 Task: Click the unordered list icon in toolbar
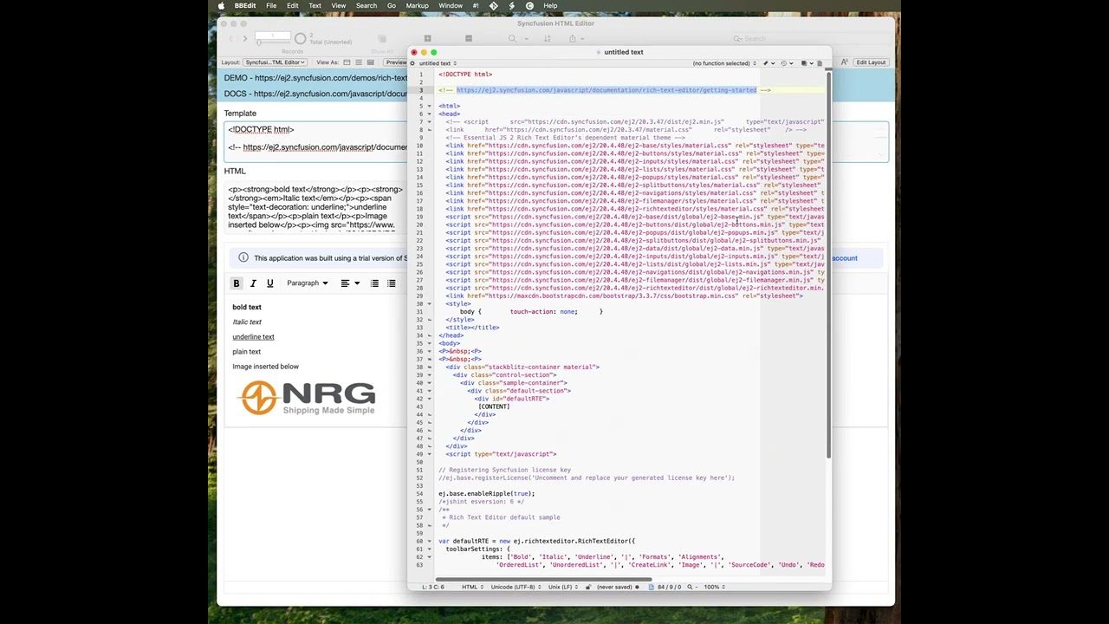[391, 283]
